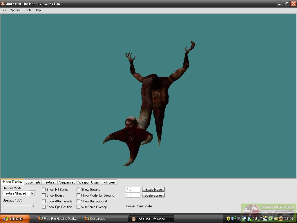
Task: Toggle the Show Ground checkbox
Action: pyautogui.click(x=79, y=190)
